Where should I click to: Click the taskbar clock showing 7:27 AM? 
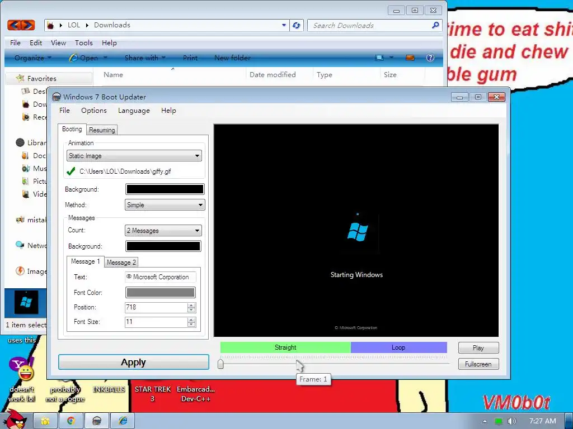(x=542, y=421)
